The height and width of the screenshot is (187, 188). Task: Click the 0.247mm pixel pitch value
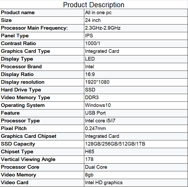[x=96, y=129]
